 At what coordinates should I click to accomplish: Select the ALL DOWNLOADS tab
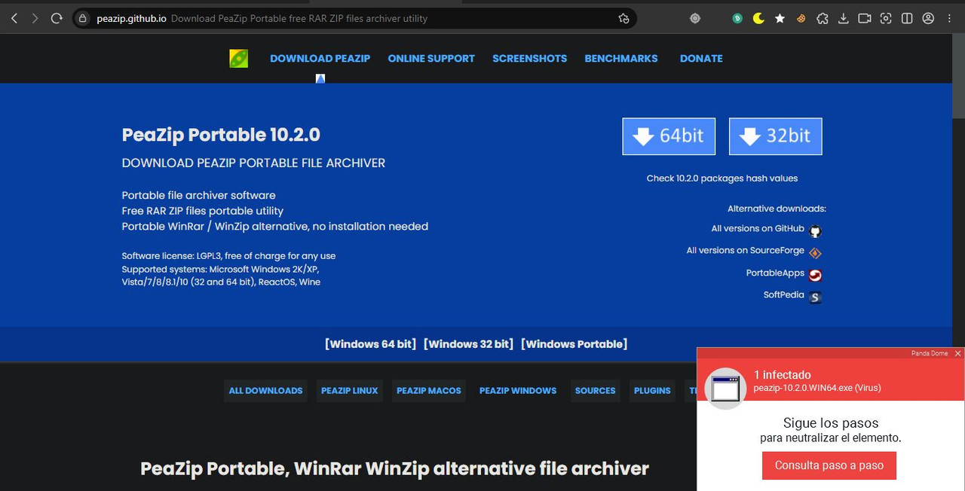(265, 391)
